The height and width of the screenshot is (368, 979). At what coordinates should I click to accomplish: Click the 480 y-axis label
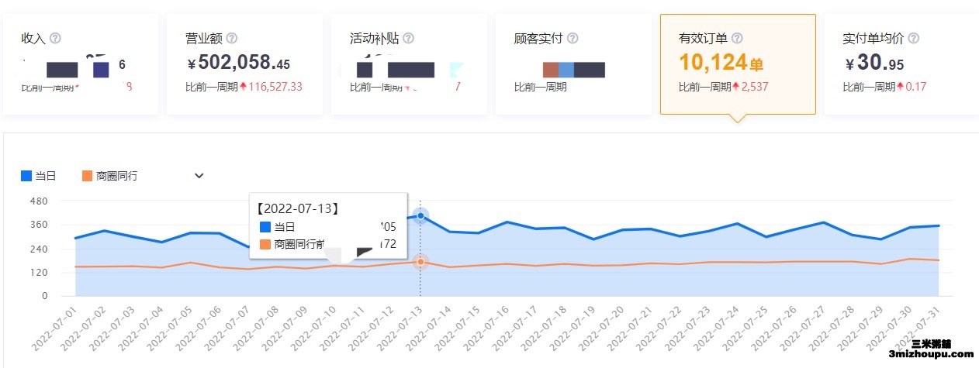click(39, 201)
